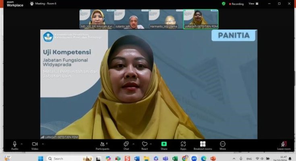Open the More options menu
Image resolution: width=296 pixels, height=161 pixels.
223,144
